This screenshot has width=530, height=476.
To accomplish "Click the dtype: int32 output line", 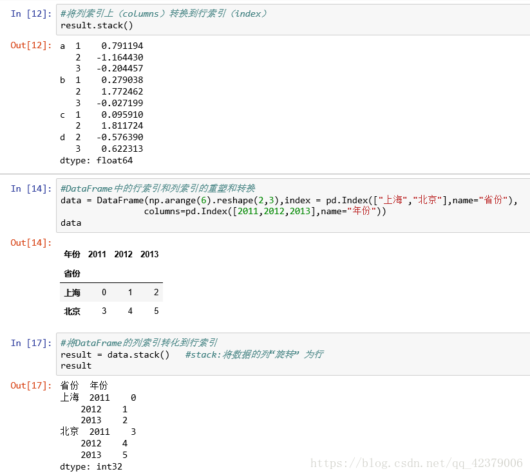I will click(91, 466).
